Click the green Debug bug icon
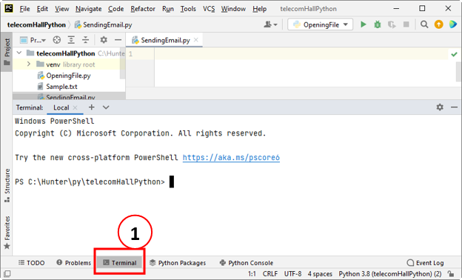462x280 pixels. pyautogui.click(x=378, y=24)
